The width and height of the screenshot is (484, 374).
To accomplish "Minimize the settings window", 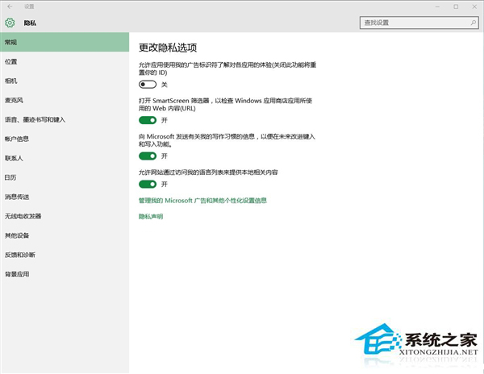I will 437,6.
